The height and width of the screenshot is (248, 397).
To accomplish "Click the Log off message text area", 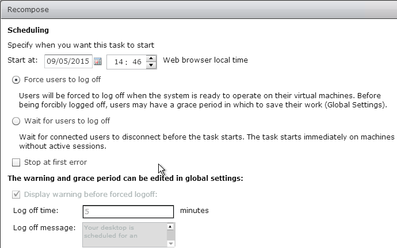I will click(125, 235).
